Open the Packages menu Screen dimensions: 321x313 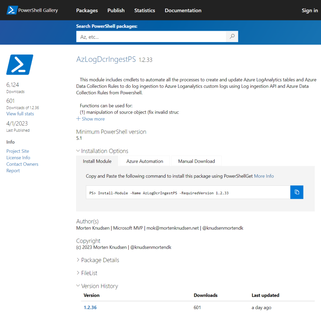[87, 10]
